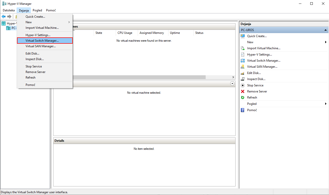Open the Datoteka menu in the menu bar

[x=9, y=10]
